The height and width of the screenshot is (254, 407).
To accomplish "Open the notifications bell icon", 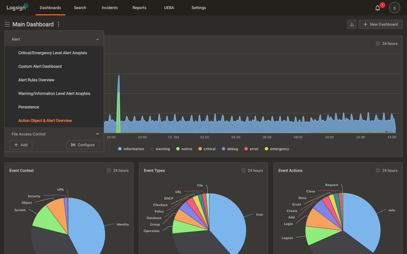I will (378, 8).
